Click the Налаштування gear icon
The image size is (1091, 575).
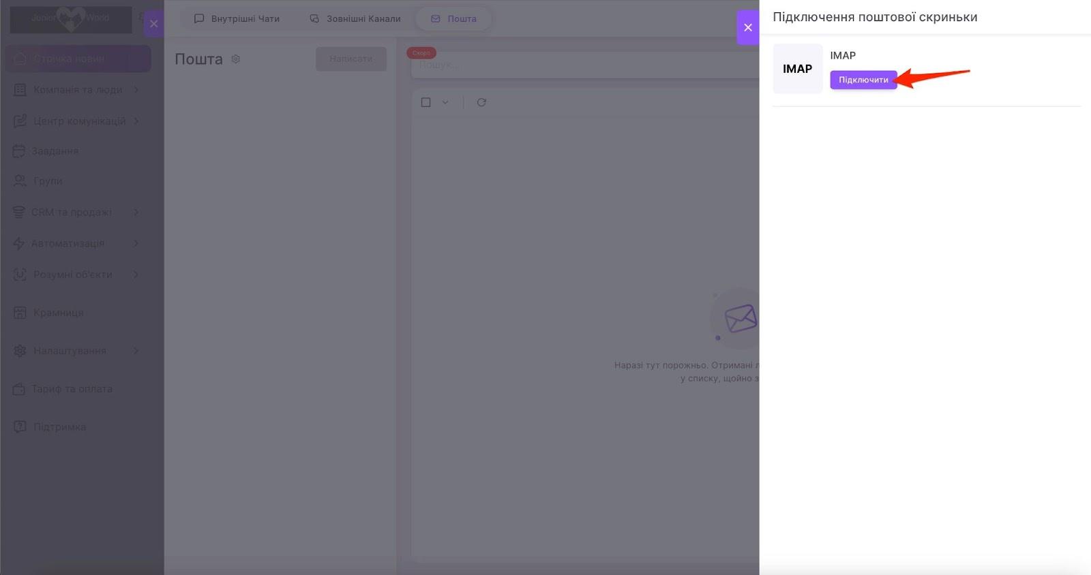[x=20, y=351]
